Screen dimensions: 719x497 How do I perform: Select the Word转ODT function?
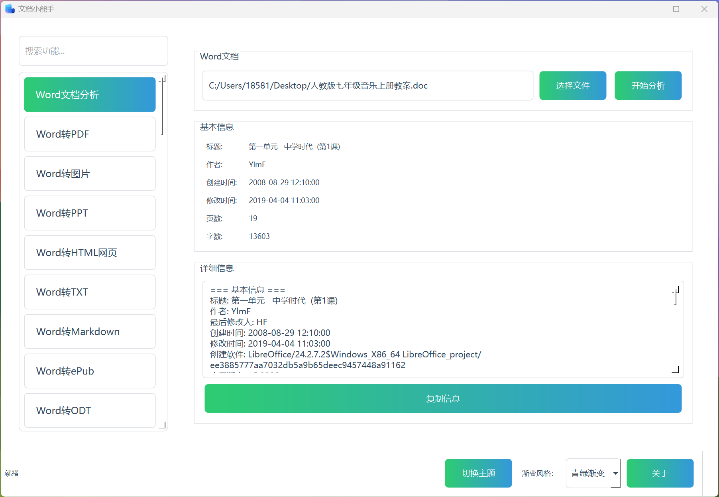pos(89,410)
